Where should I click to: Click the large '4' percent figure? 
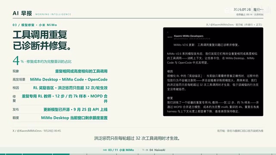(16, 61)
